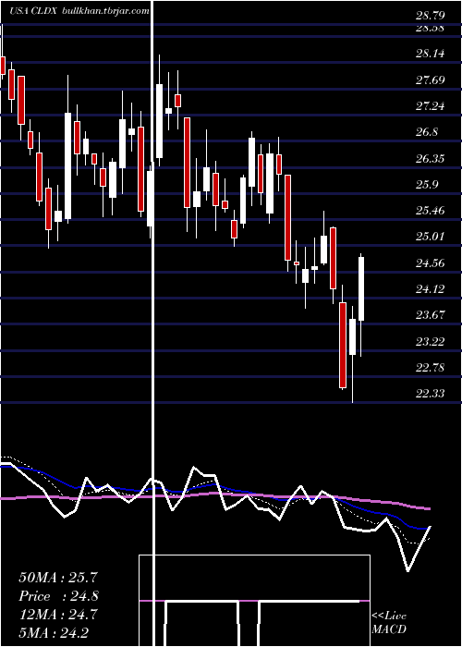Click the 27.24 price level label

[431, 106]
